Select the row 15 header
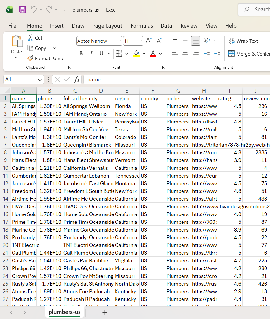 pyautogui.click(x=5, y=207)
